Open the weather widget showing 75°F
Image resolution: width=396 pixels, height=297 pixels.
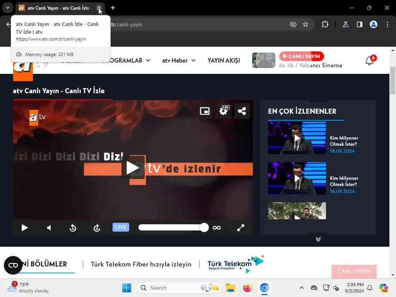[x=28, y=287]
